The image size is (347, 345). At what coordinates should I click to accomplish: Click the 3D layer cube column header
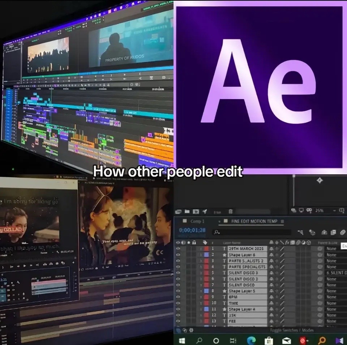point(309,242)
